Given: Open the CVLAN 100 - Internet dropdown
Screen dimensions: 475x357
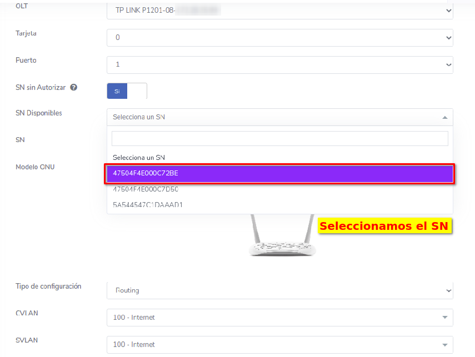Looking at the screenshot, I should coord(279,318).
